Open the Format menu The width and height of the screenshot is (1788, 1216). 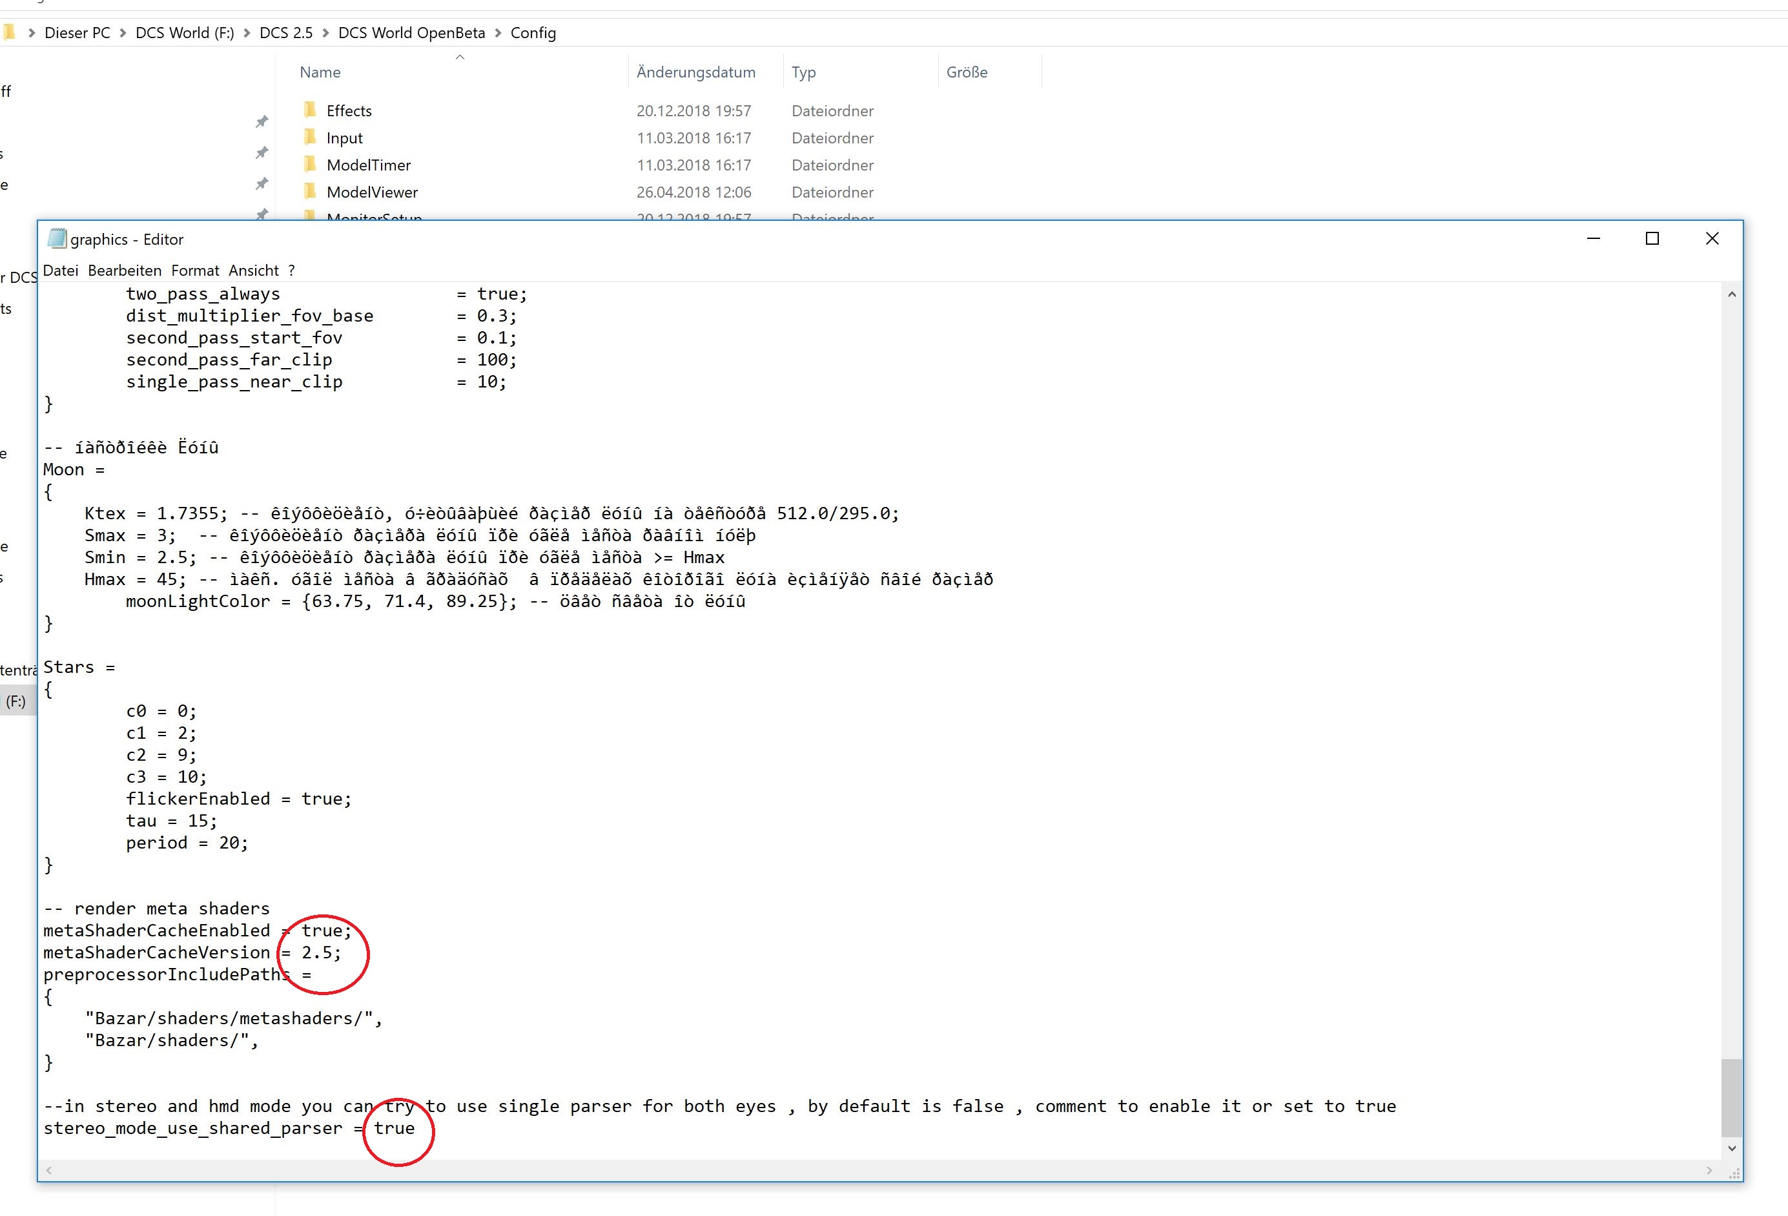pos(194,270)
